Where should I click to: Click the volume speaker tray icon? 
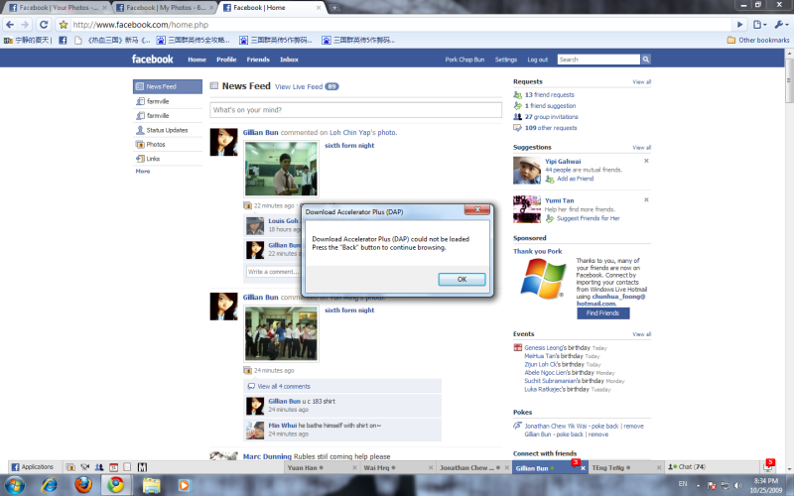coord(737,485)
